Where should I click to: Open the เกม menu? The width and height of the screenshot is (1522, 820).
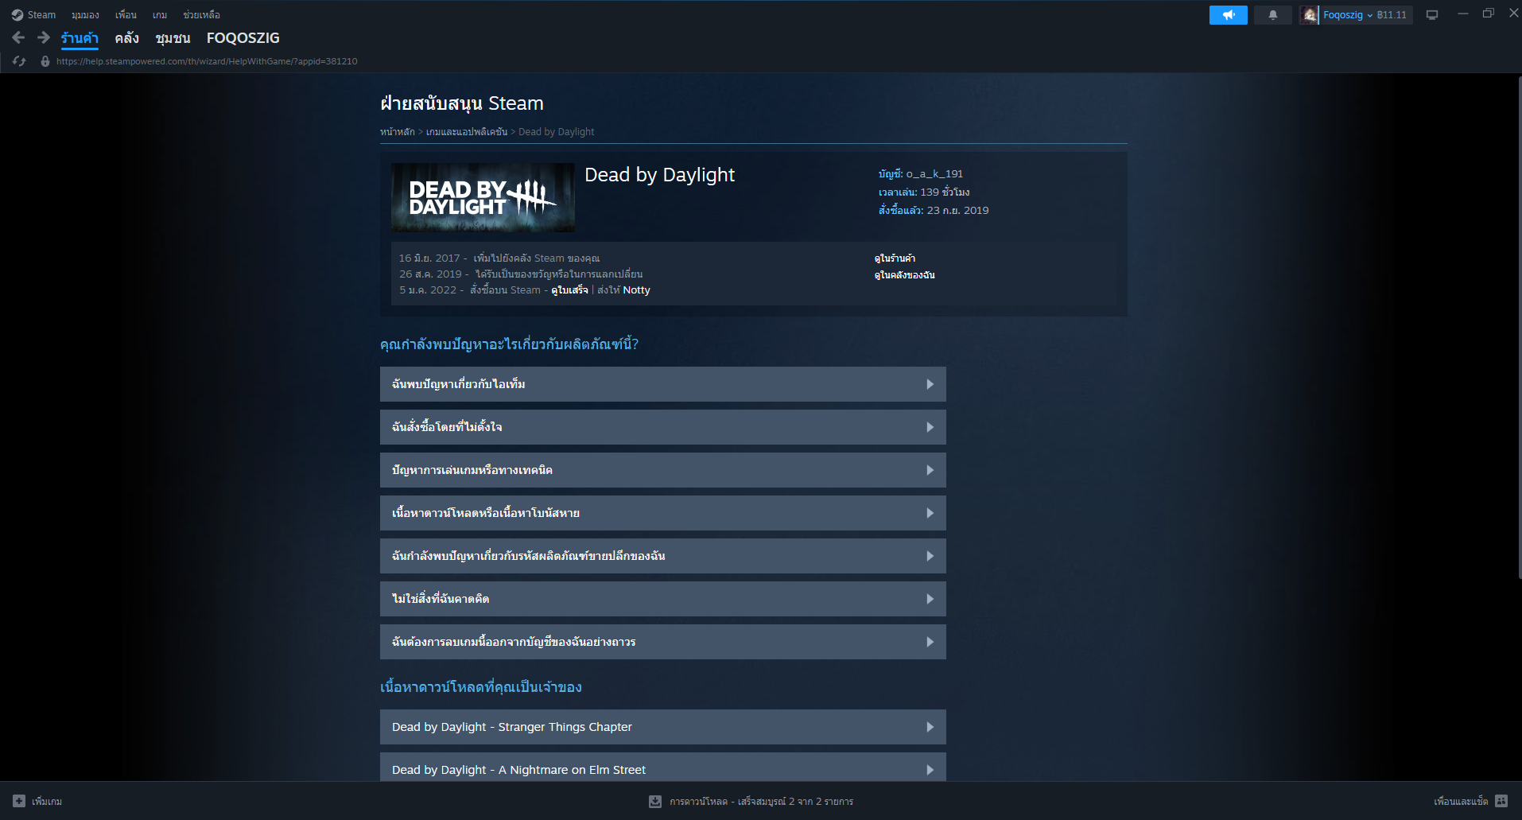pos(160,15)
